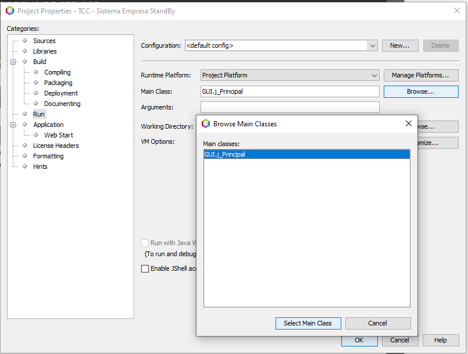Open the Runtime Platform dropdown
Image resolution: width=468 pixels, height=354 pixels.
pyautogui.click(x=374, y=75)
